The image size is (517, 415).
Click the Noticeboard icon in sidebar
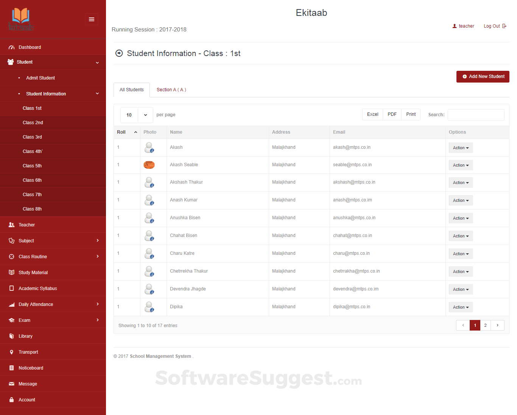click(x=11, y=368)
